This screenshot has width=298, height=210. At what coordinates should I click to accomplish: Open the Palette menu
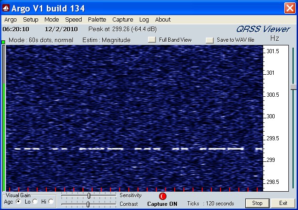97,20
